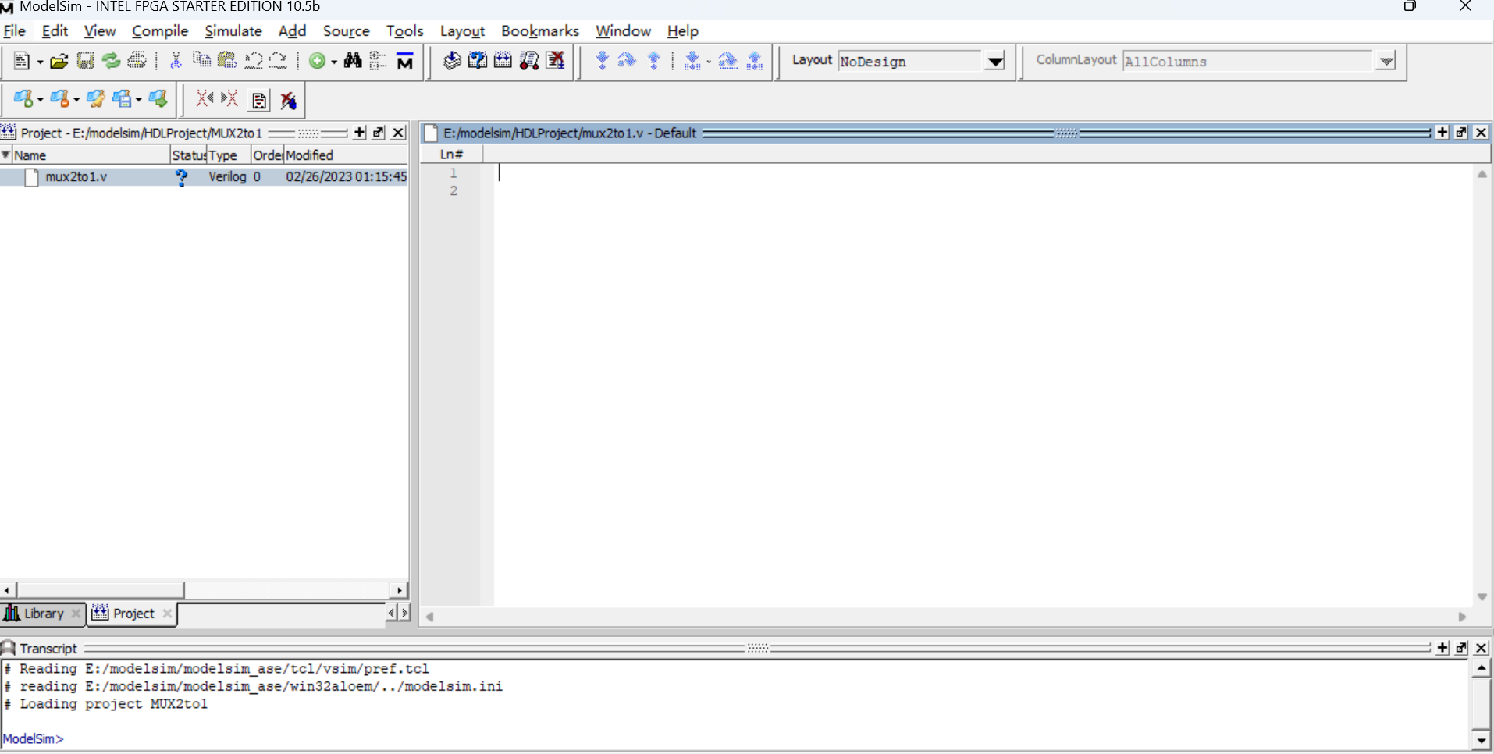The width and height of the screenshot is (1494, 754).
Task: Expand the Add to wave dropdown arrow
Action: tap(334, 62)
